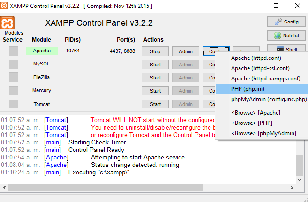
Task: Click the log's down scroll arrow
Action: [x=300, y=180]
